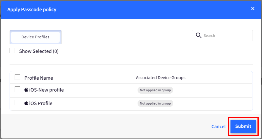262x139 pixels.
Task: Click the Apple icon beside iOS-New profile
Action: coord(26,90)
